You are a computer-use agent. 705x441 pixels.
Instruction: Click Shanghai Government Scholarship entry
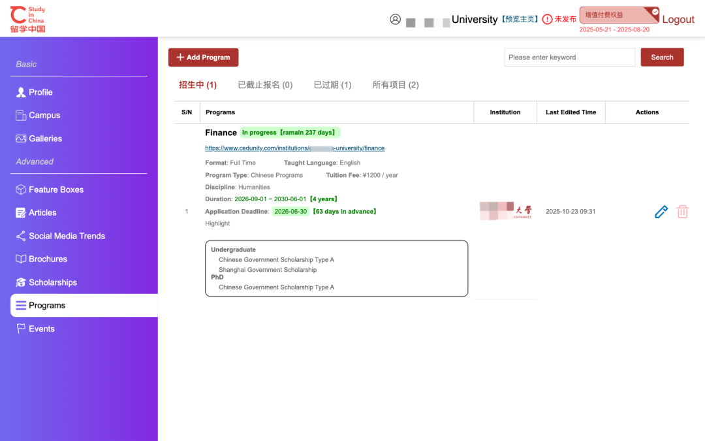[268, 270]
